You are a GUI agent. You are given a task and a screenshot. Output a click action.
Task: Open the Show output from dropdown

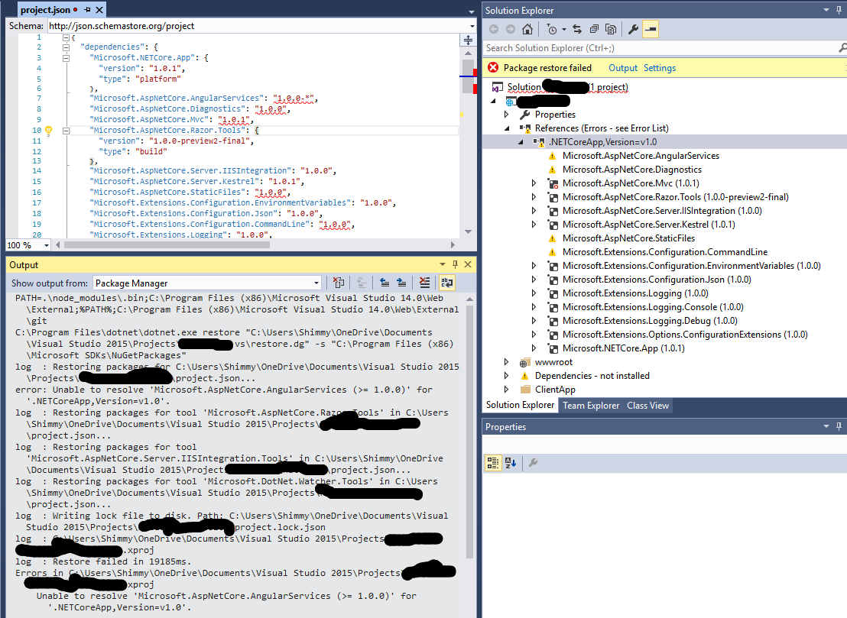(316, 283)
